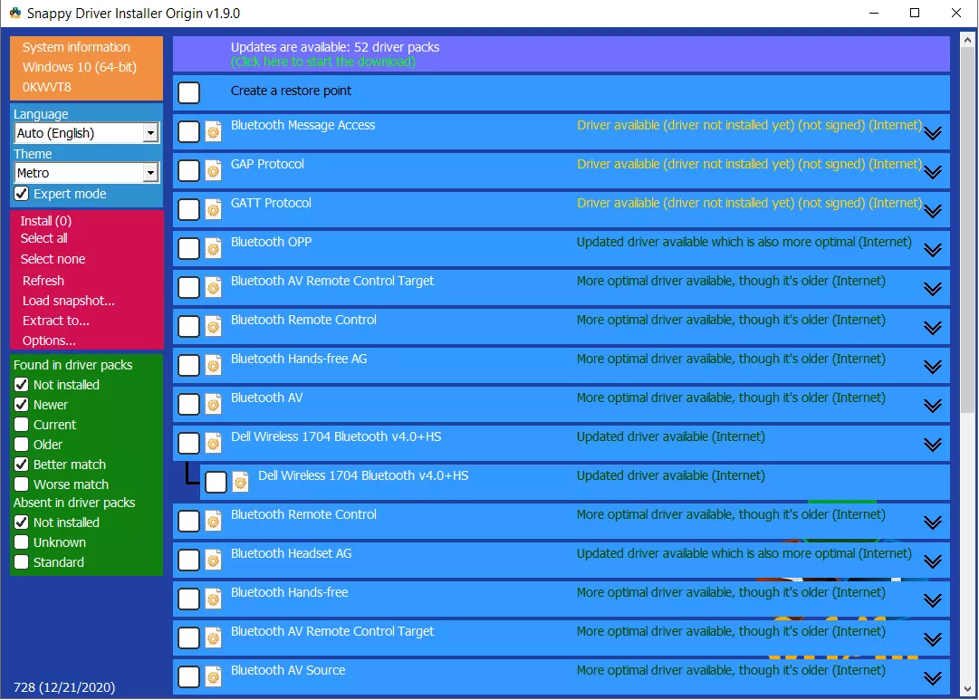979x700 pixels.
Task: Expand details for Bluetooth OPP driver
Action: [933, 249]
